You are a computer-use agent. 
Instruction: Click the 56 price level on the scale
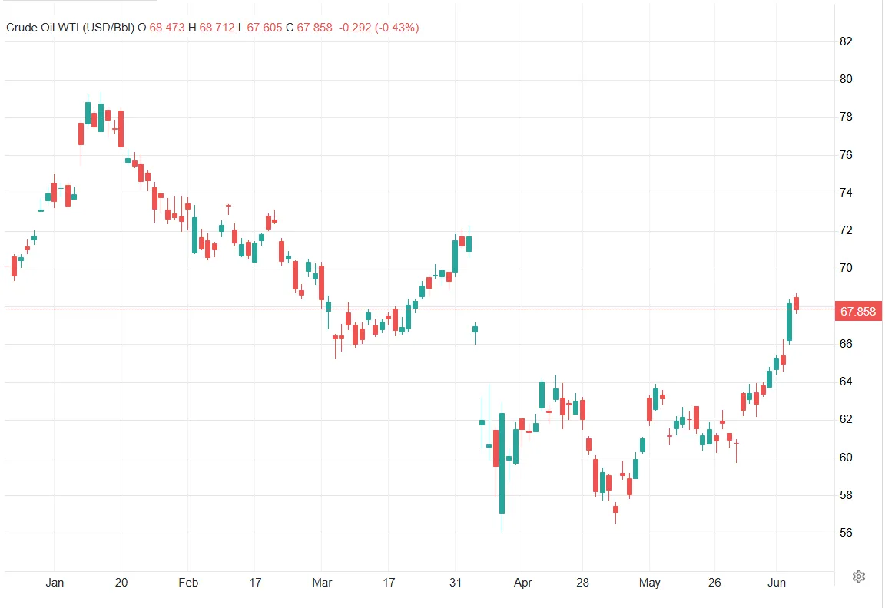pyautogui.click(x=846, y=533)
